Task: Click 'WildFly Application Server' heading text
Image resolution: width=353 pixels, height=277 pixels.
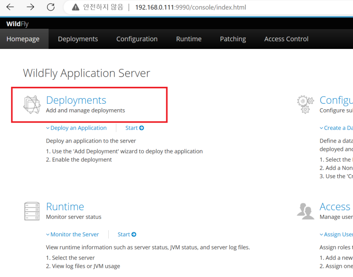Action: (86, 73)
